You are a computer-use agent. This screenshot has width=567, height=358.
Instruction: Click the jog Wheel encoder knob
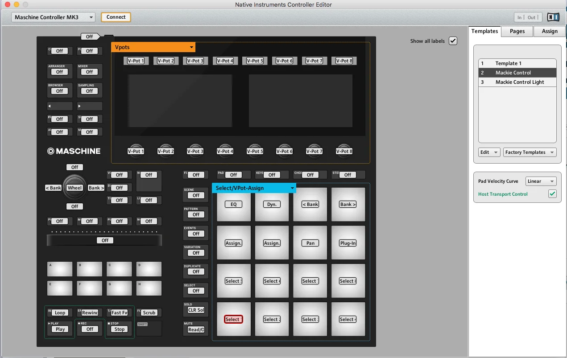[x=74, y=188]
